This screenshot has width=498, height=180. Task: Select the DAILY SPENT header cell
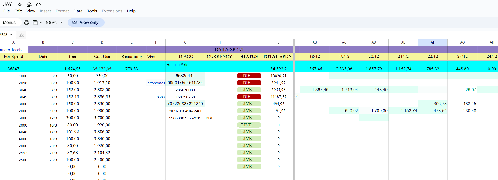click(x=229, y=49)
